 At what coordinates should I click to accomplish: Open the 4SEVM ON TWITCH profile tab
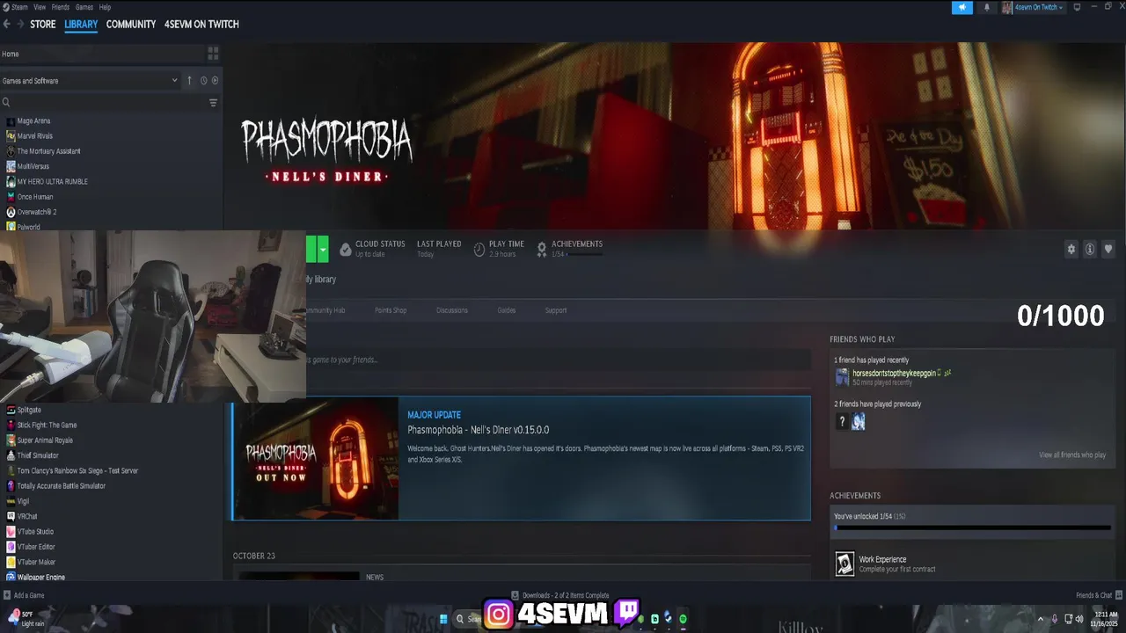point(201,25)
